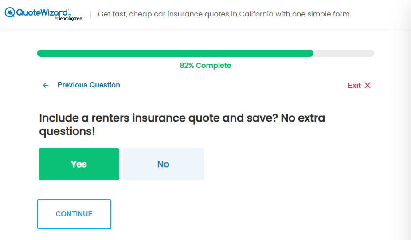
Task: Click the green leaf on the lendingtree logo
Action: tap(69, 16)
